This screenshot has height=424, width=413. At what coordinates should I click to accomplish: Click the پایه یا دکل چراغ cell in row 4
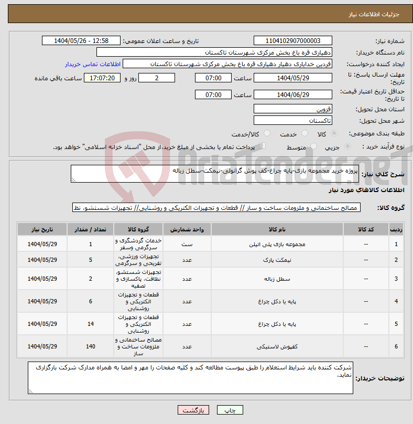[277, 301]
